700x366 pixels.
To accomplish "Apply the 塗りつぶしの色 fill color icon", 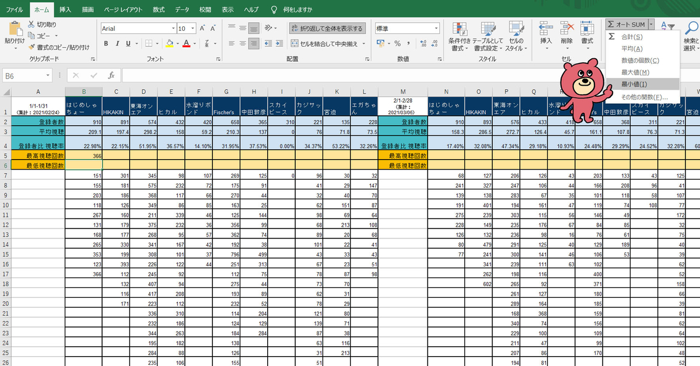I will coord(169,44).
